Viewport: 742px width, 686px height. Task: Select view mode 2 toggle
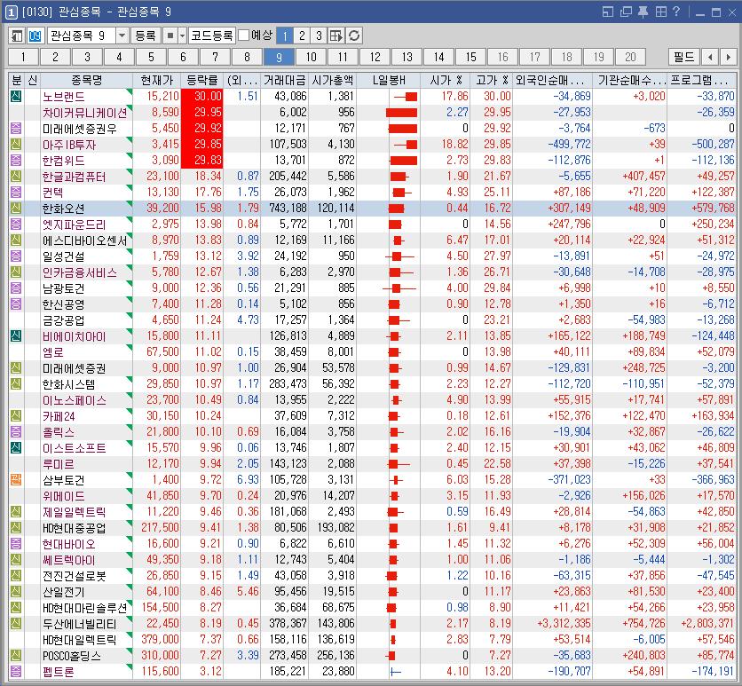coord(302,35)
